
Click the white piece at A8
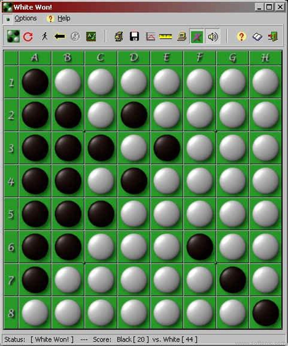point(35,313)
